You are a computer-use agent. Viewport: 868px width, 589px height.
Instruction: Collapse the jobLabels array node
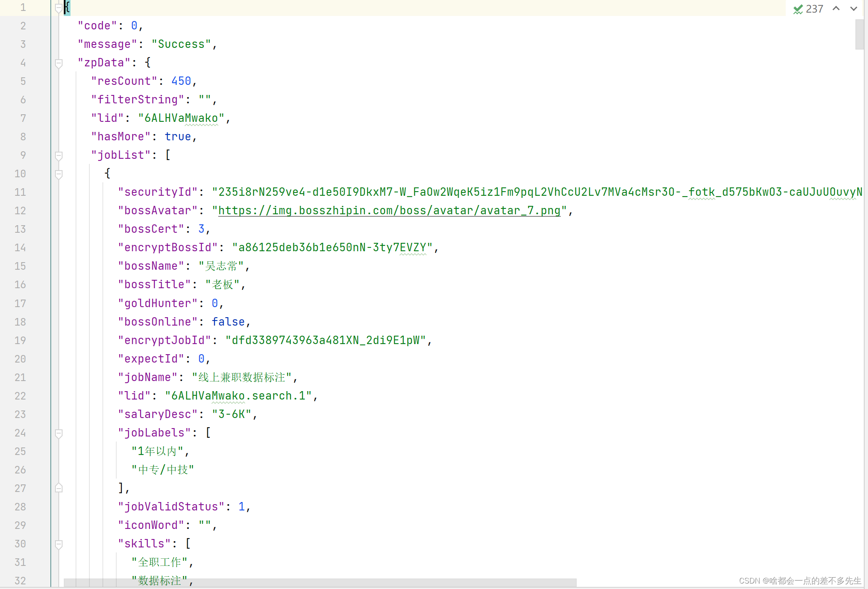pos(58,433)
